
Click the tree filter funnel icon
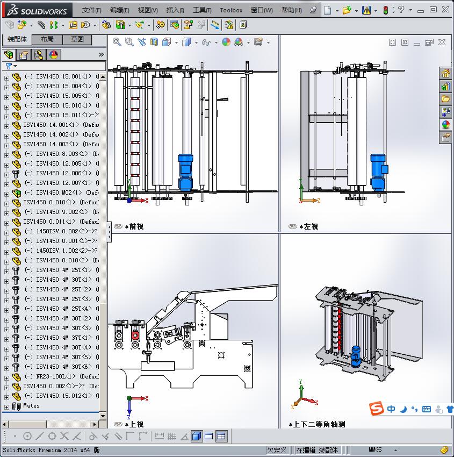coord(9,67)
